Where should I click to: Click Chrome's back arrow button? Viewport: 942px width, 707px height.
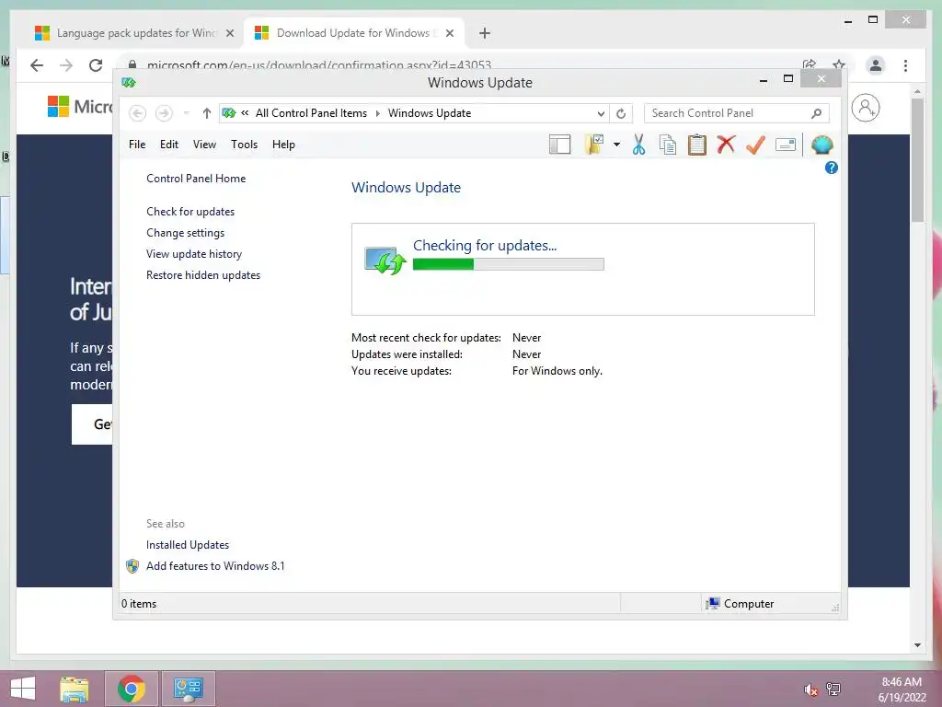(x=37, y=65)
